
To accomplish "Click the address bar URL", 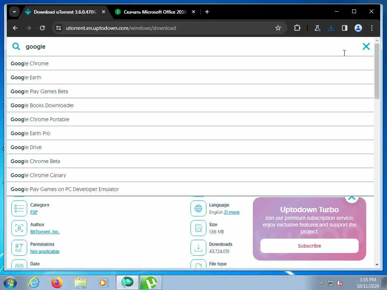I will coord(121,28).
